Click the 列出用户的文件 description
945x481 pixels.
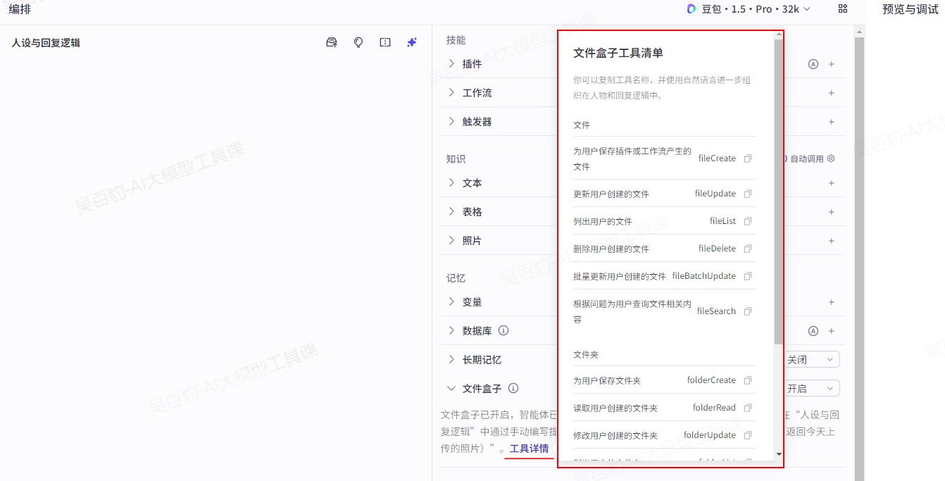tap(603, 221)
